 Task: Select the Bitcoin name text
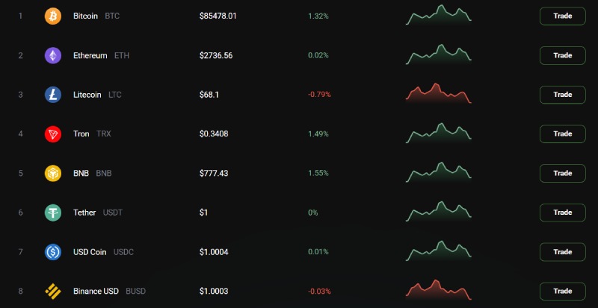pos(85,16)
